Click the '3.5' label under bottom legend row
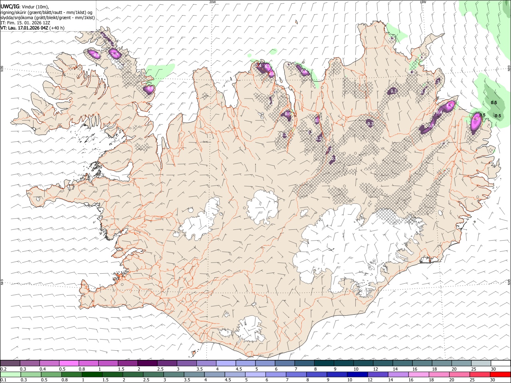The height and width of the screenshot is (383, 511). [187, 380]
